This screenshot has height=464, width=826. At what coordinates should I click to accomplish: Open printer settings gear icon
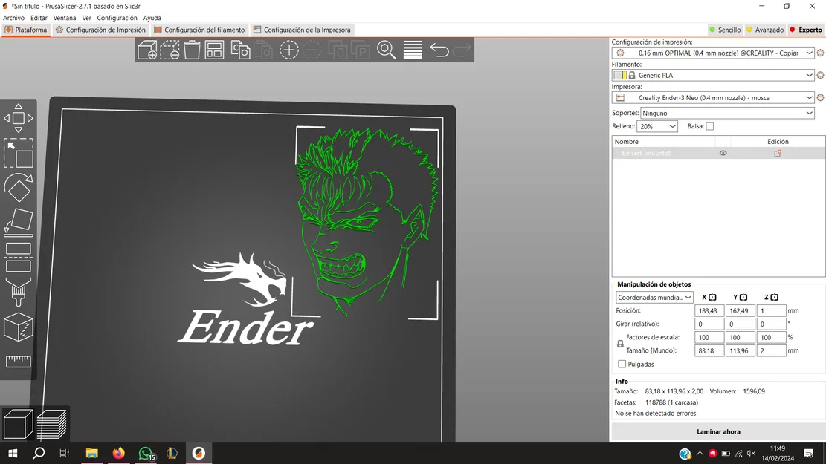coord(820,97)
